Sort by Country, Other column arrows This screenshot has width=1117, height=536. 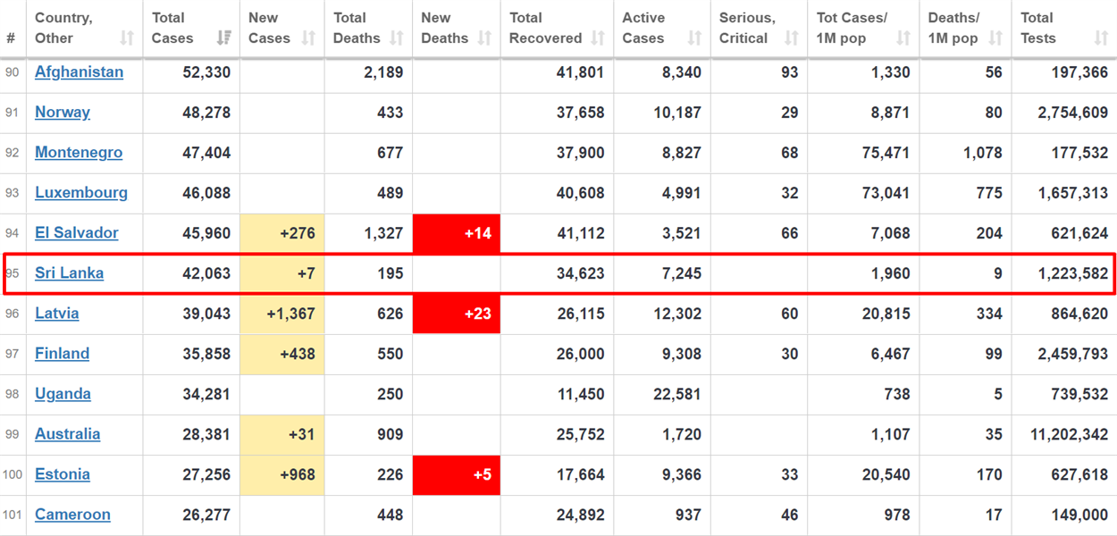(127, 38)
